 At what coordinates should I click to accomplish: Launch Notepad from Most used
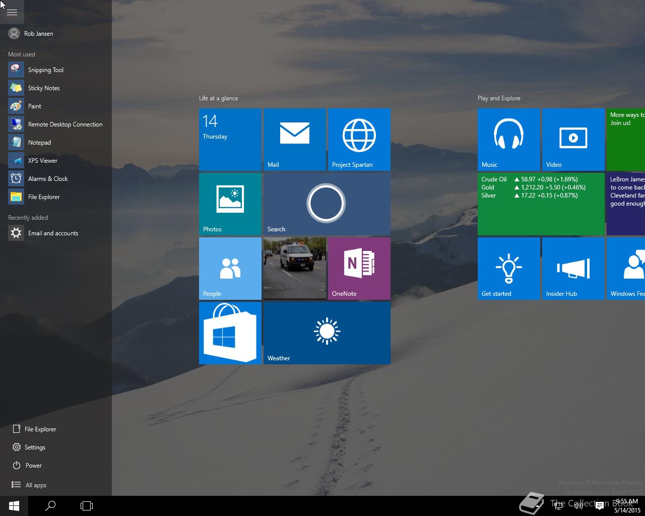[x=55, y=143]
